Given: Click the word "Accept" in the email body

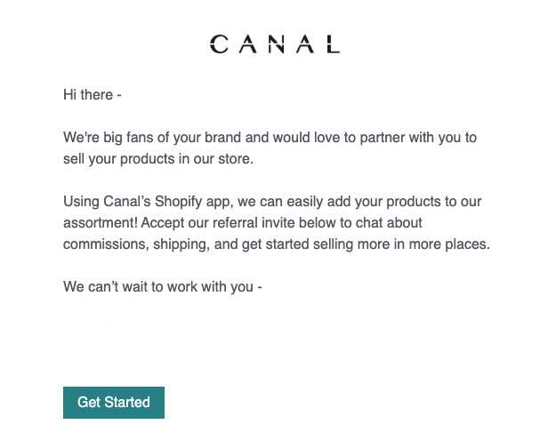Looking at the screenshot, I should pos(165,223).
